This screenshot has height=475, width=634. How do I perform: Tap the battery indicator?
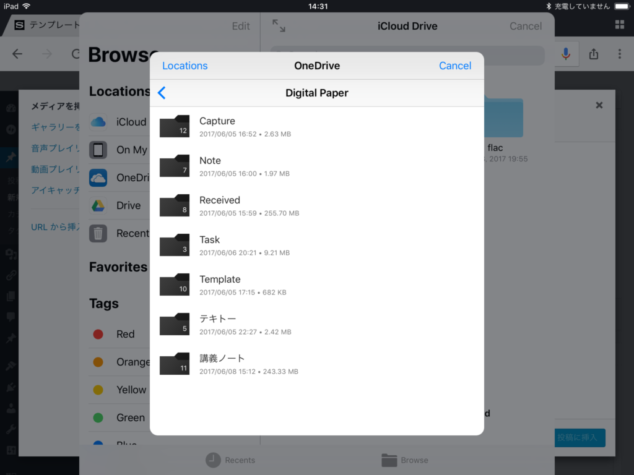point(622,6)
